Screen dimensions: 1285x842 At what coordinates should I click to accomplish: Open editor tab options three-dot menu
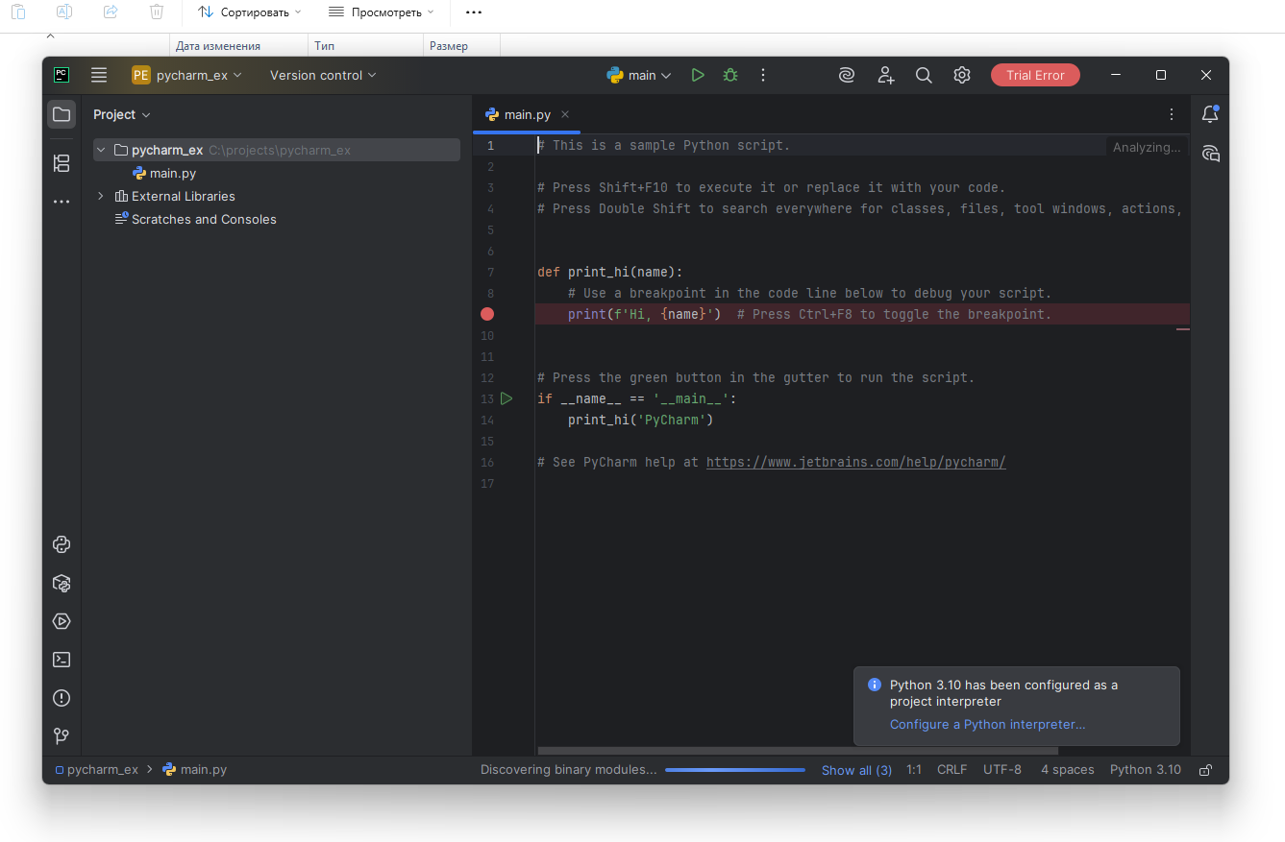point(1172,114)
